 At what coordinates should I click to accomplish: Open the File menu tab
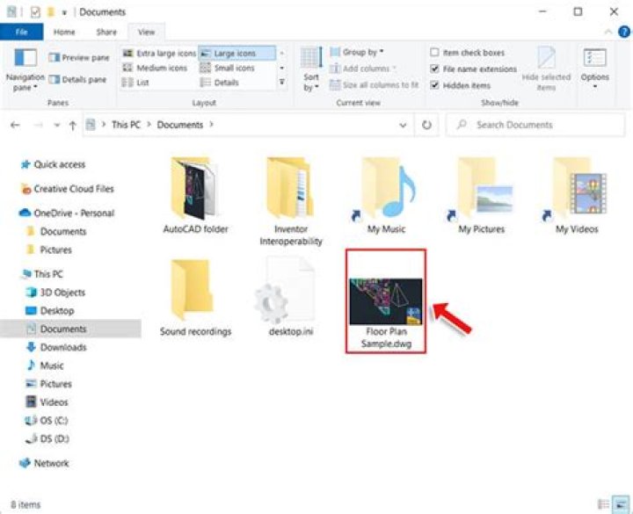21,32
